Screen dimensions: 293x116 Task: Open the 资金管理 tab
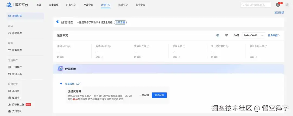(x=54, y=5)
